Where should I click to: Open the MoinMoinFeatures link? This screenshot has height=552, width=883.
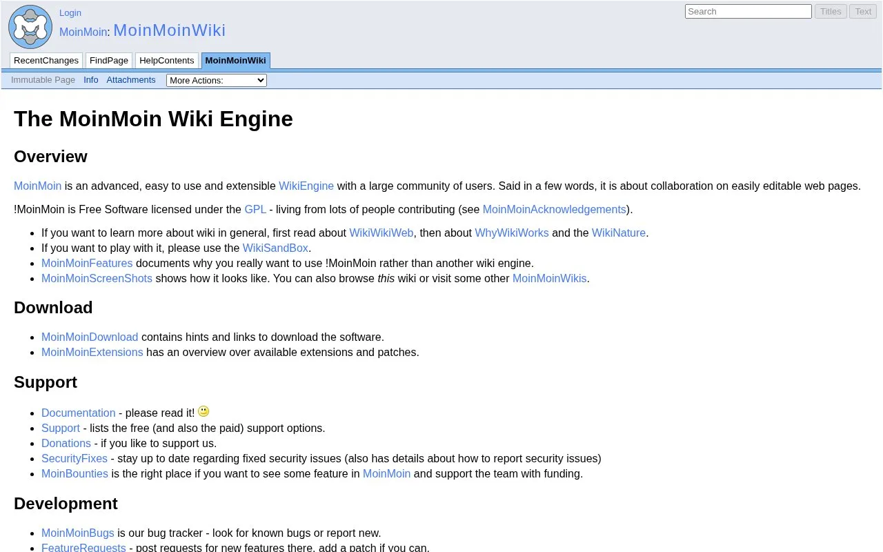coord(87,263)
